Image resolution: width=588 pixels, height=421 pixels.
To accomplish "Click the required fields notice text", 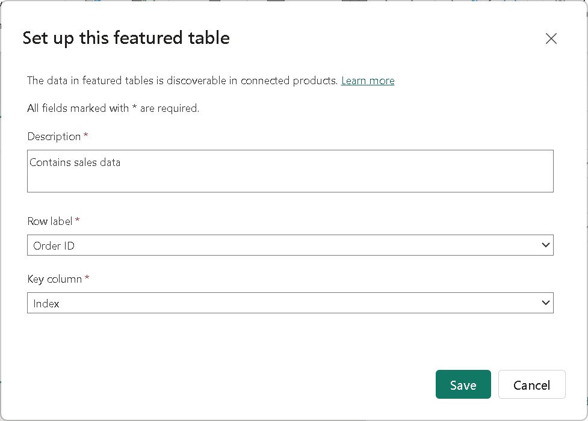I will tap(113, 108).
